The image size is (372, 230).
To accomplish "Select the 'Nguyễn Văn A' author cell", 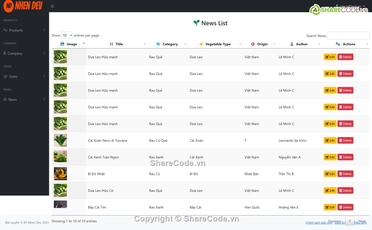I will [x=289, y=157].
